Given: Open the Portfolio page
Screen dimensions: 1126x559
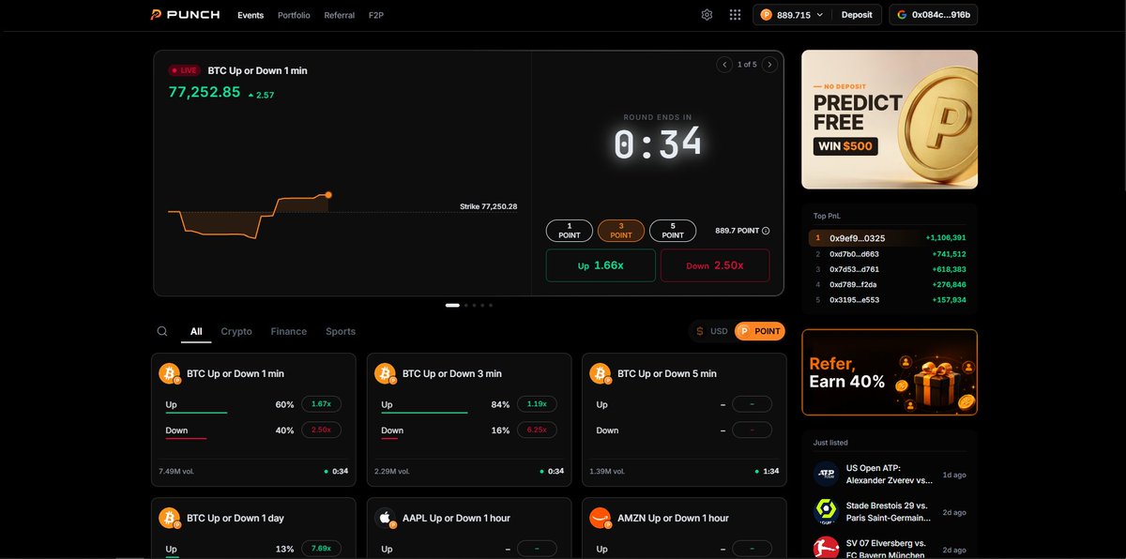Looking at the screenshot, I should pyautogui.click(x=294, y=15).
